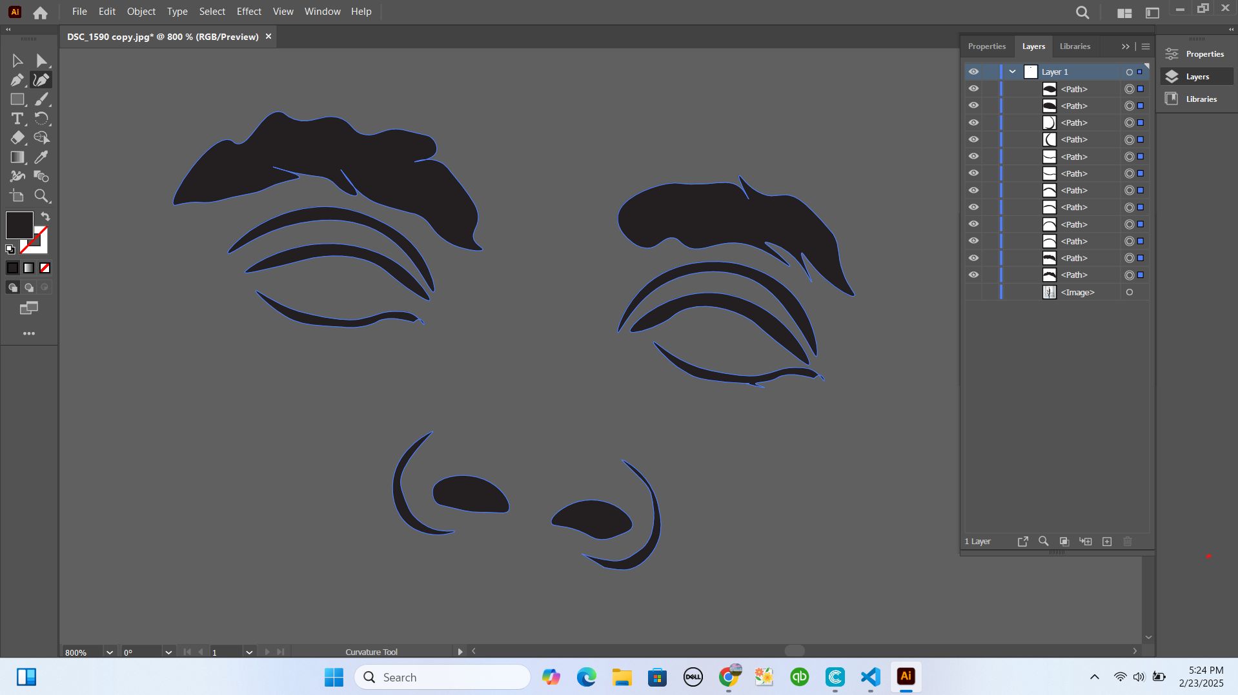Screen dimensions: 1238x695
Task: Set paint to None button
Action: (x=45, y=268)
